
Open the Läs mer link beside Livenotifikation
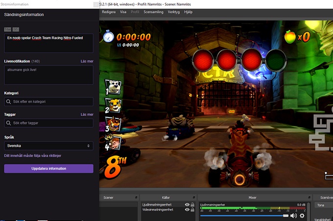click(x=87, y=61)
